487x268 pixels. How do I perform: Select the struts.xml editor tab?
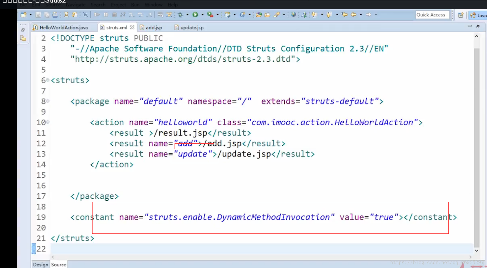coord(116,27)
